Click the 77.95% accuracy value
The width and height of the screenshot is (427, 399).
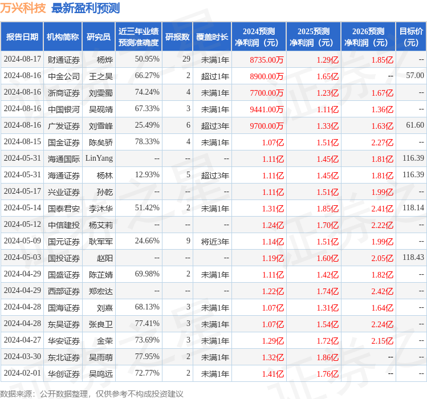click(x=147, y=356)
